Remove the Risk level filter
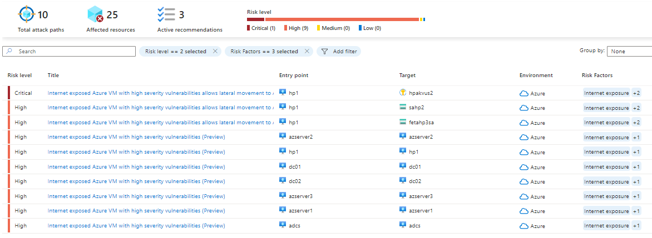This screenshot has height=238, width=652. point(215,51)
